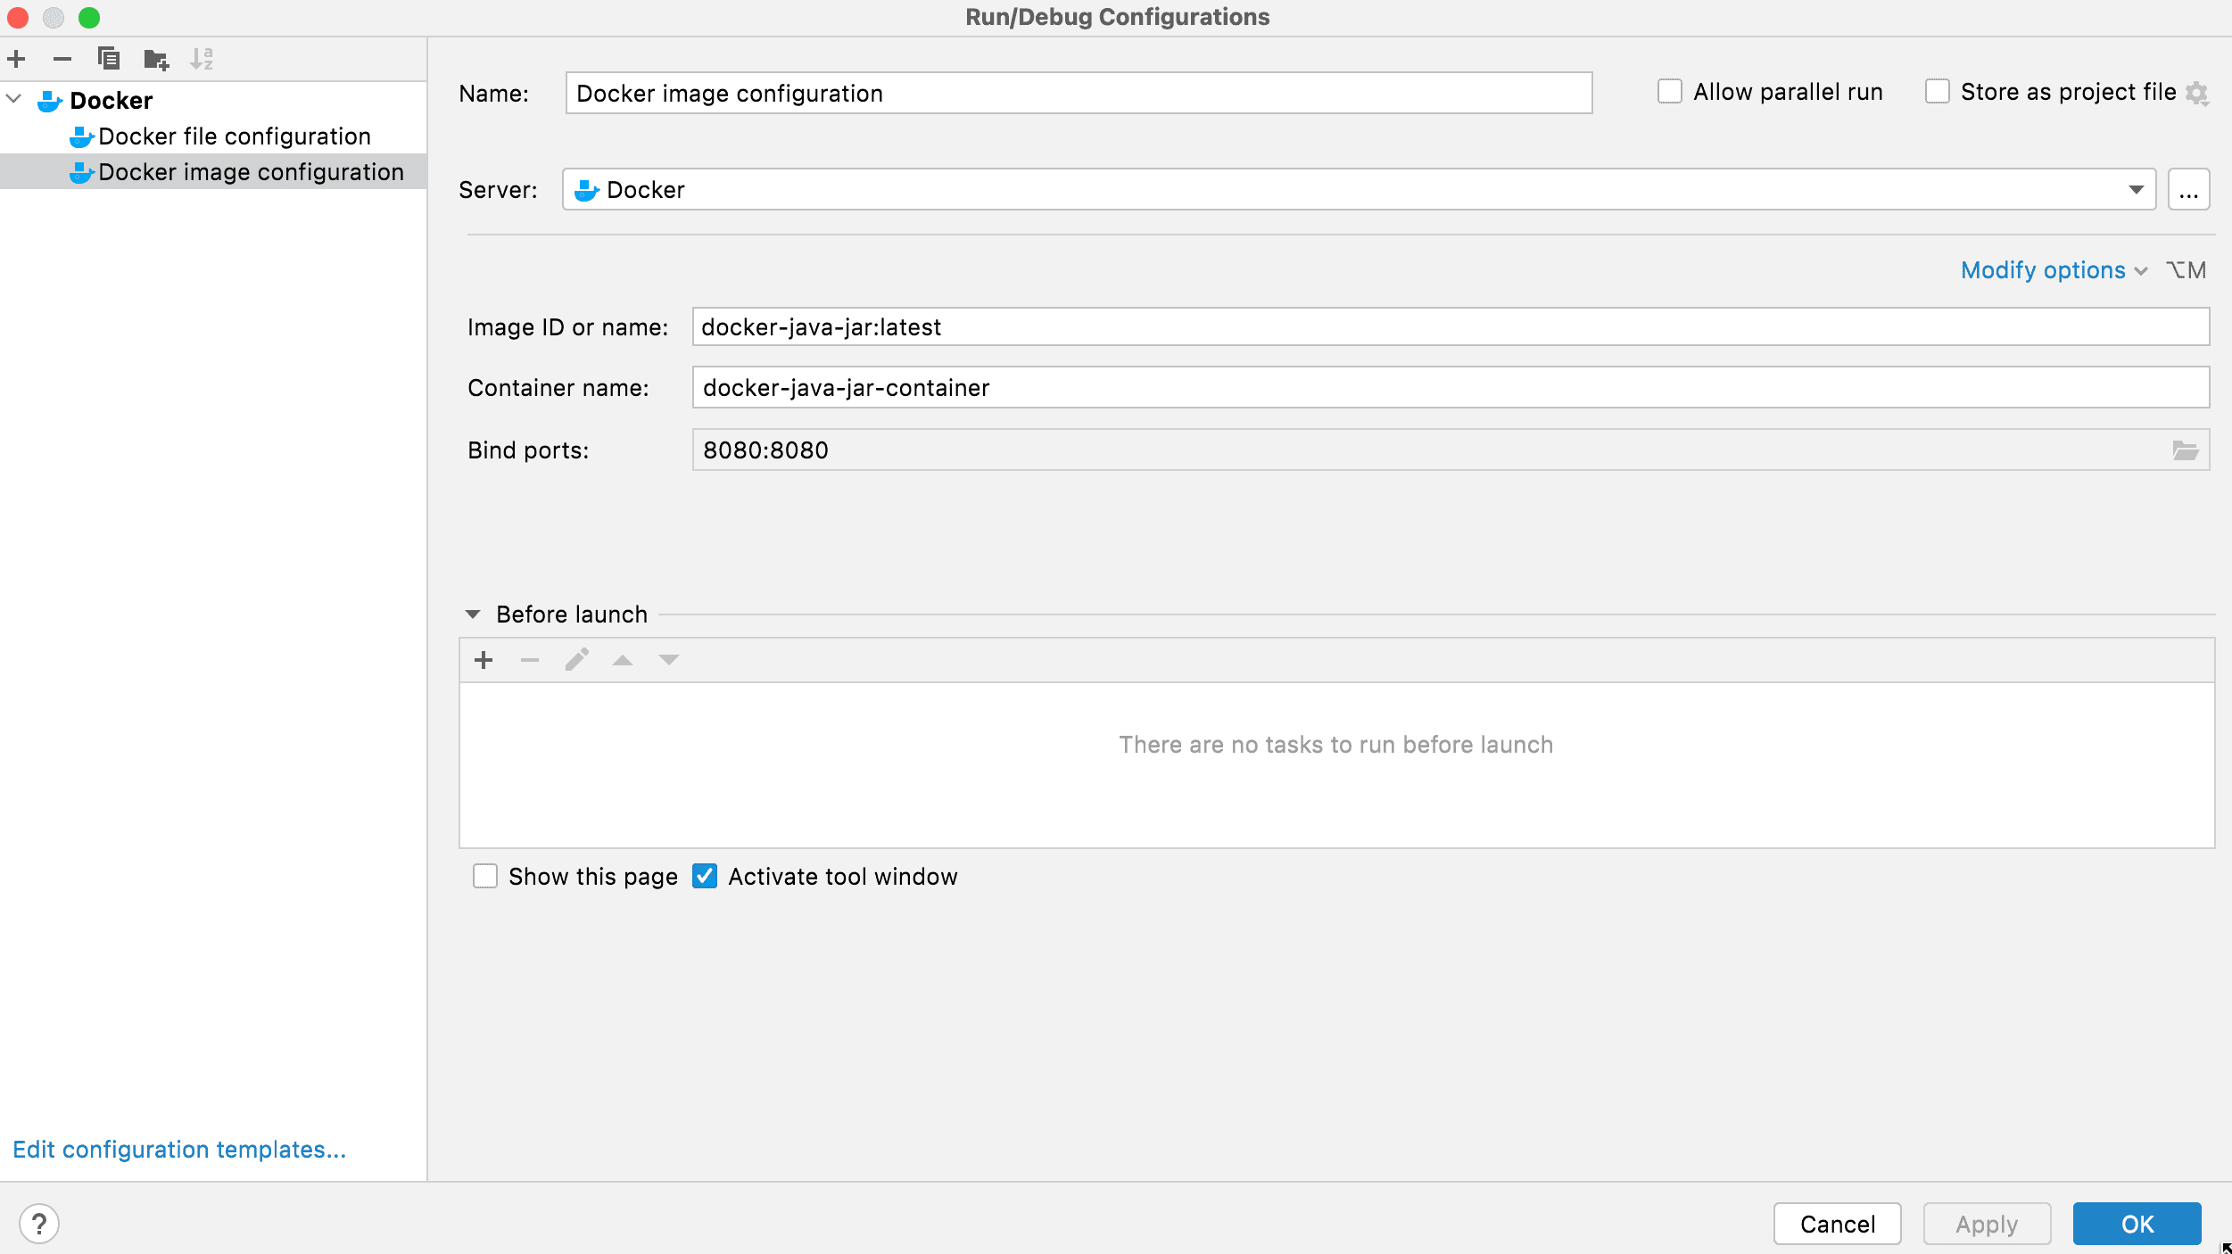Open Edit configuration templates
This screenshot has width=2232, height=1254.
178,1149
